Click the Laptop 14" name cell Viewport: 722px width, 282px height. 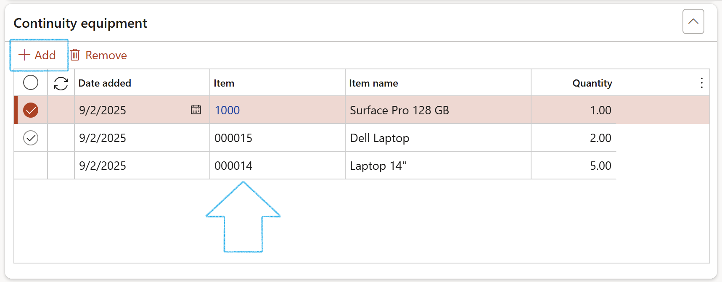(378, 166)
